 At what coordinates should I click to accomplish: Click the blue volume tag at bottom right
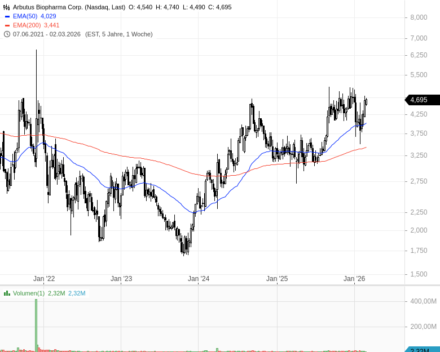click(x=422, y=350)
